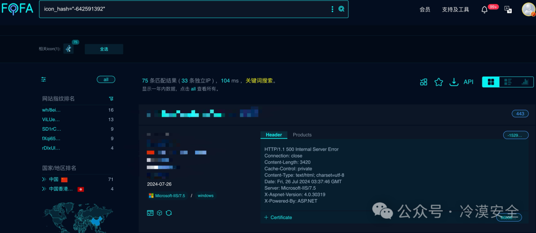Screen dimensions: 536x233
Task: Click the FOFA logo
Action: 17,8
